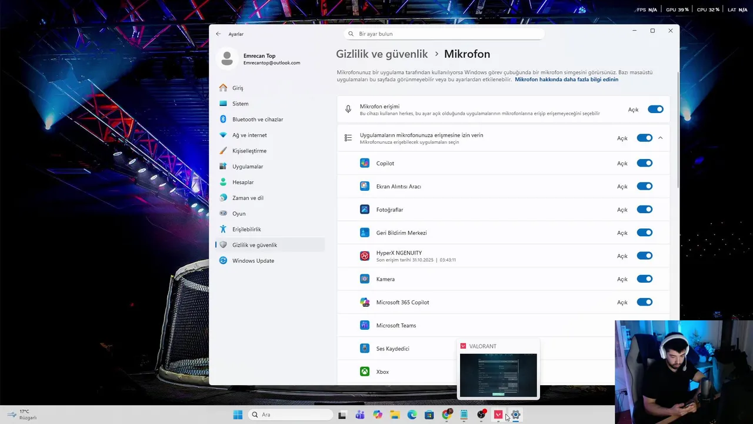This screenshot has height=424, width=753.
Task: Click the Ses Kaydedici app icon
Action: tap(365, 349)
